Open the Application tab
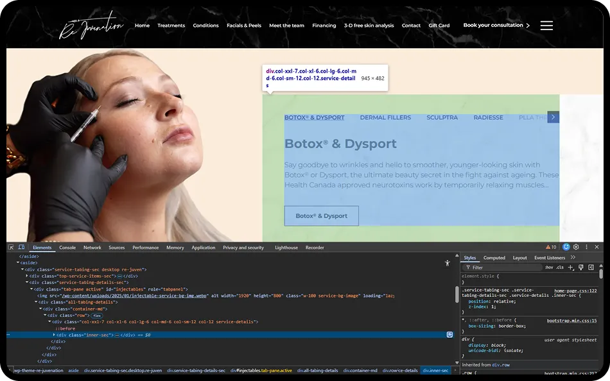This screenshot has width=610, height=381. click(203, 247)
